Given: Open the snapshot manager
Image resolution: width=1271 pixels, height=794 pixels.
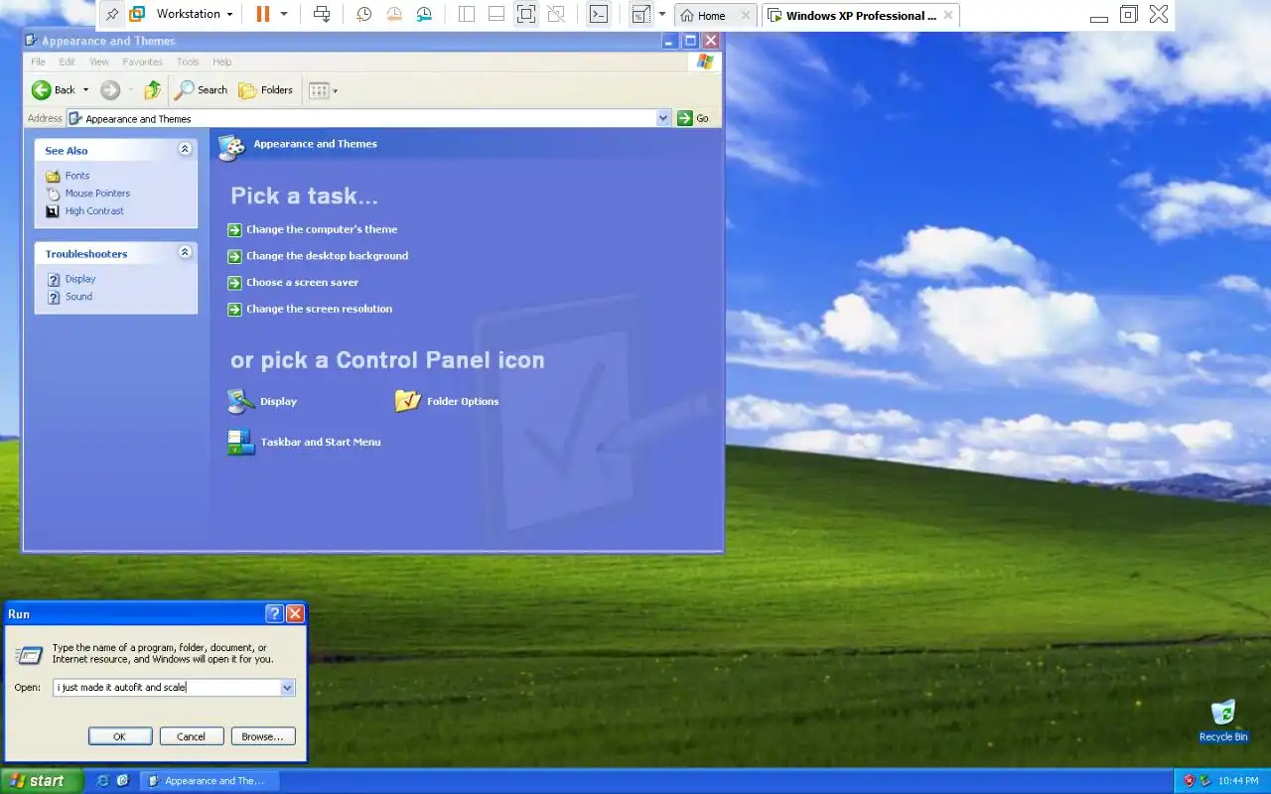Looking at the screenshot, I should (424, 14).
